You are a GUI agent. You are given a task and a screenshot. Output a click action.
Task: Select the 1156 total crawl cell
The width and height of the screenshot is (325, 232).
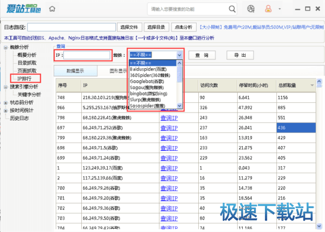click(296, 98)
